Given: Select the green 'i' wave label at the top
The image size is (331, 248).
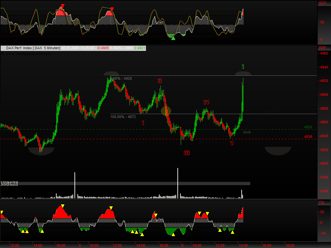Looking at the screenshot, I should click(x=243, y=66).
